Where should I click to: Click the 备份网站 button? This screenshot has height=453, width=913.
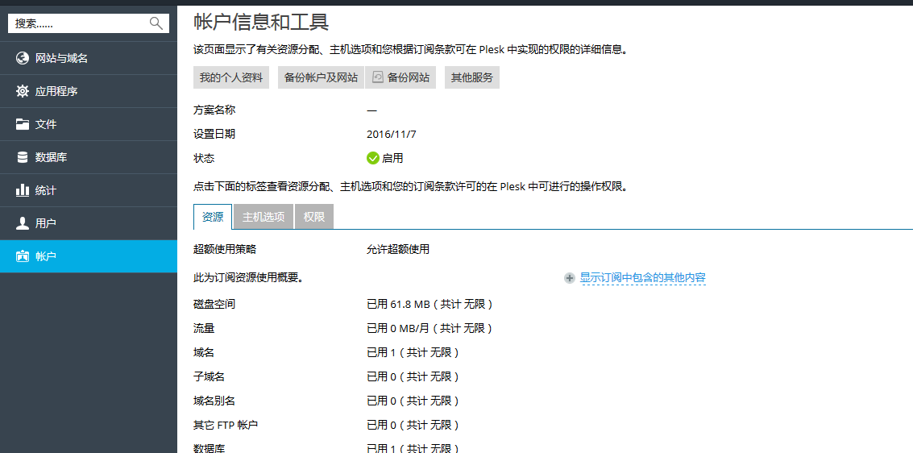point(400,77)
